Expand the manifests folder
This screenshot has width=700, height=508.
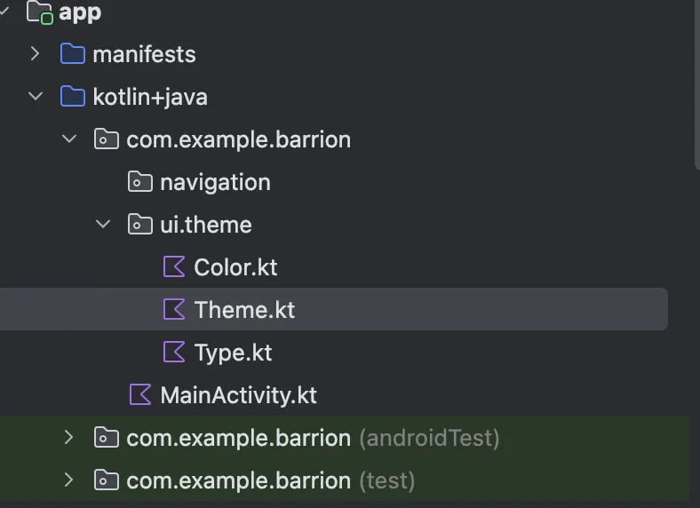(36, 54)
